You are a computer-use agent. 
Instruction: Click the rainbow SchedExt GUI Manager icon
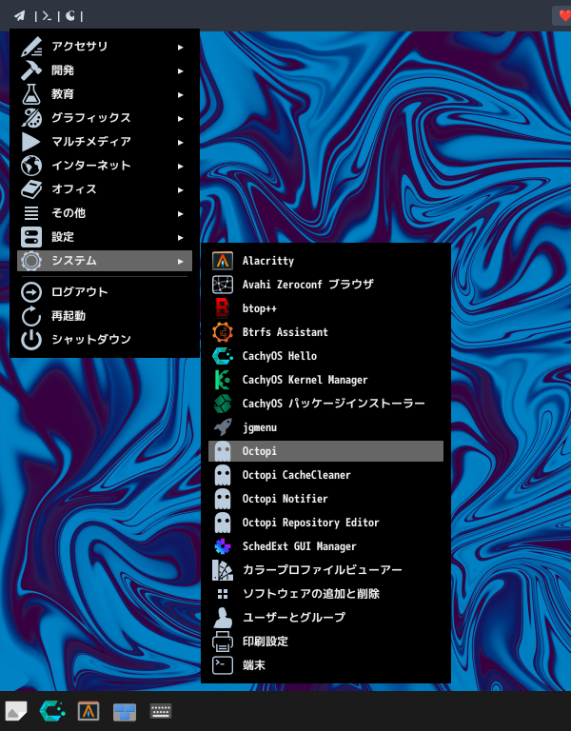tap(223, 546)
